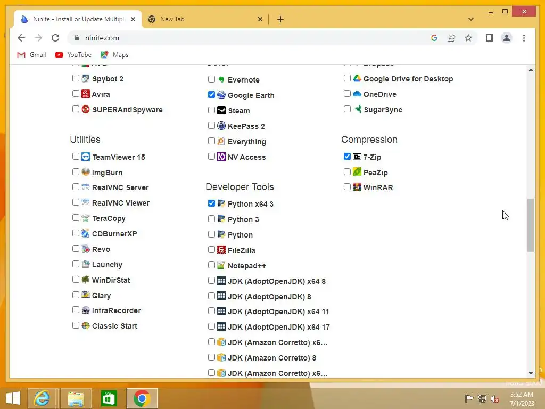Click the share page icon in address bar
The image size is (545, 409).
click(x=451, y=38)
